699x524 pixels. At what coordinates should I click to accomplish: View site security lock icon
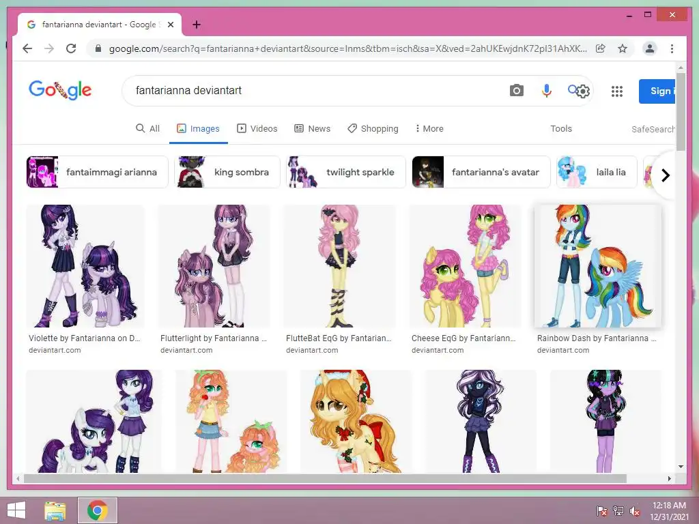point(98,48)
